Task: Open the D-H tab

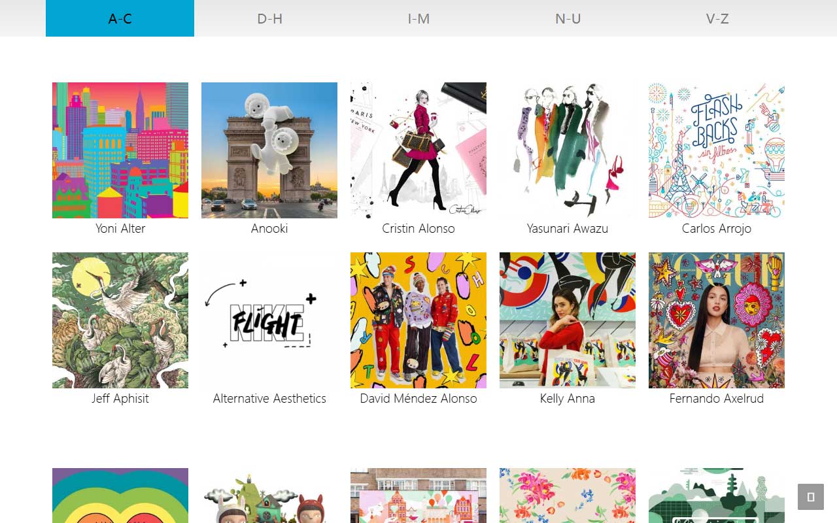Action: [x=269, y=18]
